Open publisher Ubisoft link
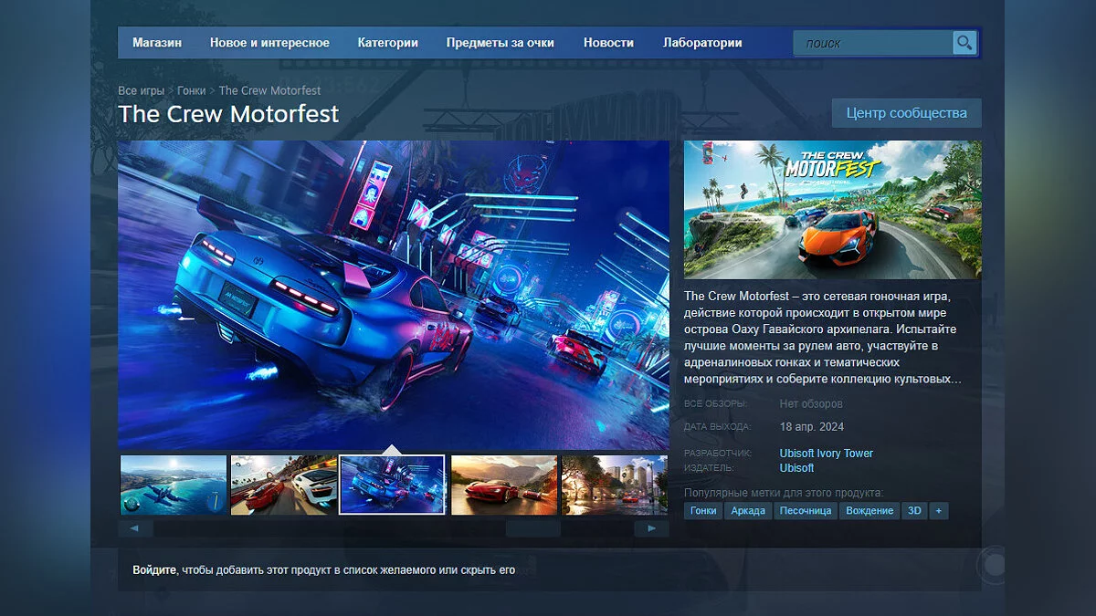Image resolution: width=1096 pixels, height=616 pixels. [796, 468]
